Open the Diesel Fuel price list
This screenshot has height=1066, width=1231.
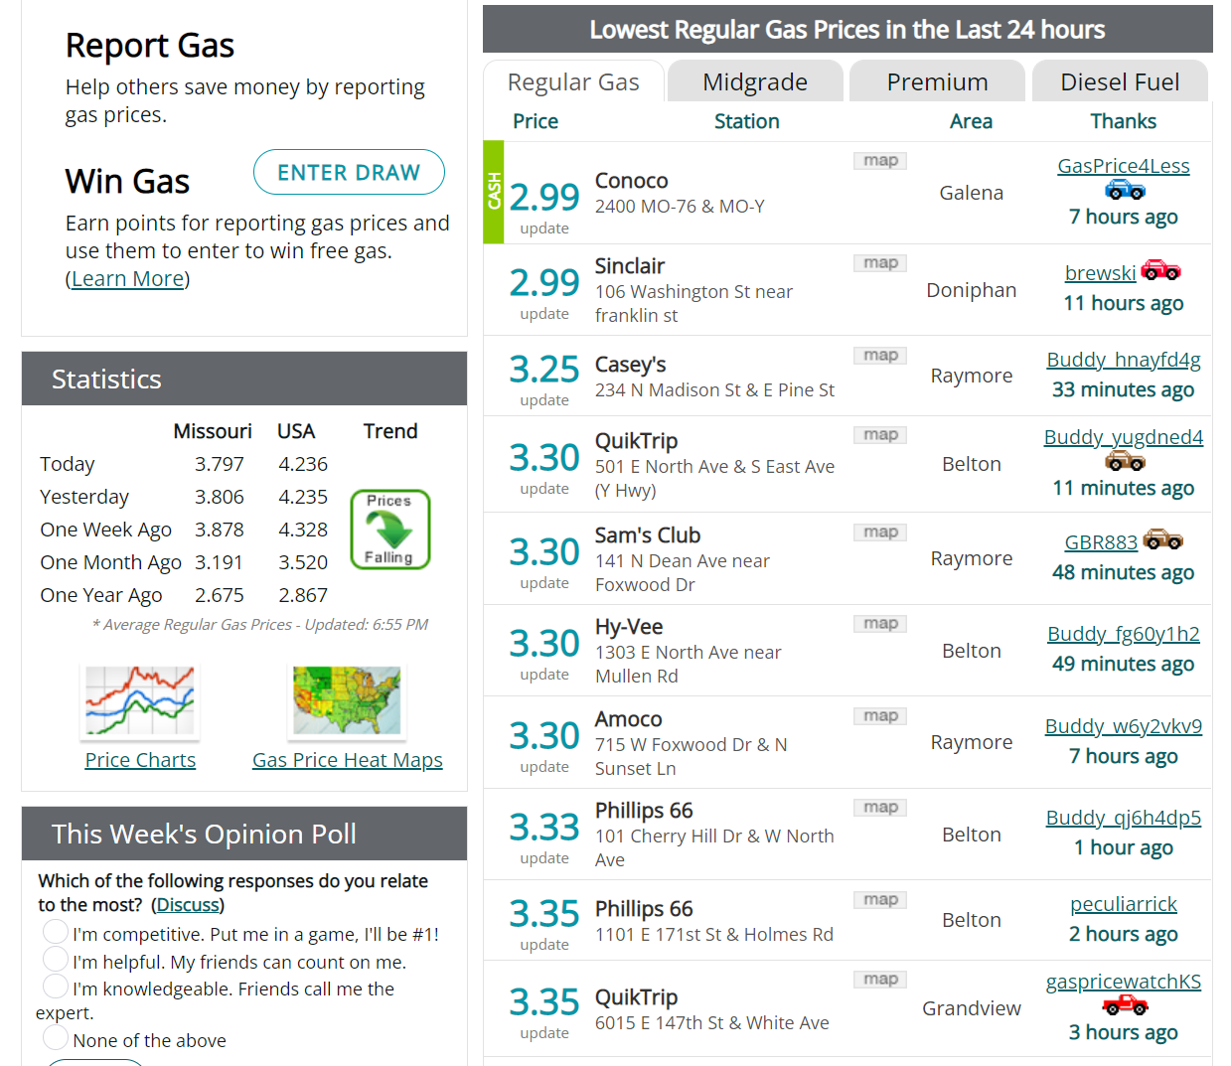pos(1120,81)
